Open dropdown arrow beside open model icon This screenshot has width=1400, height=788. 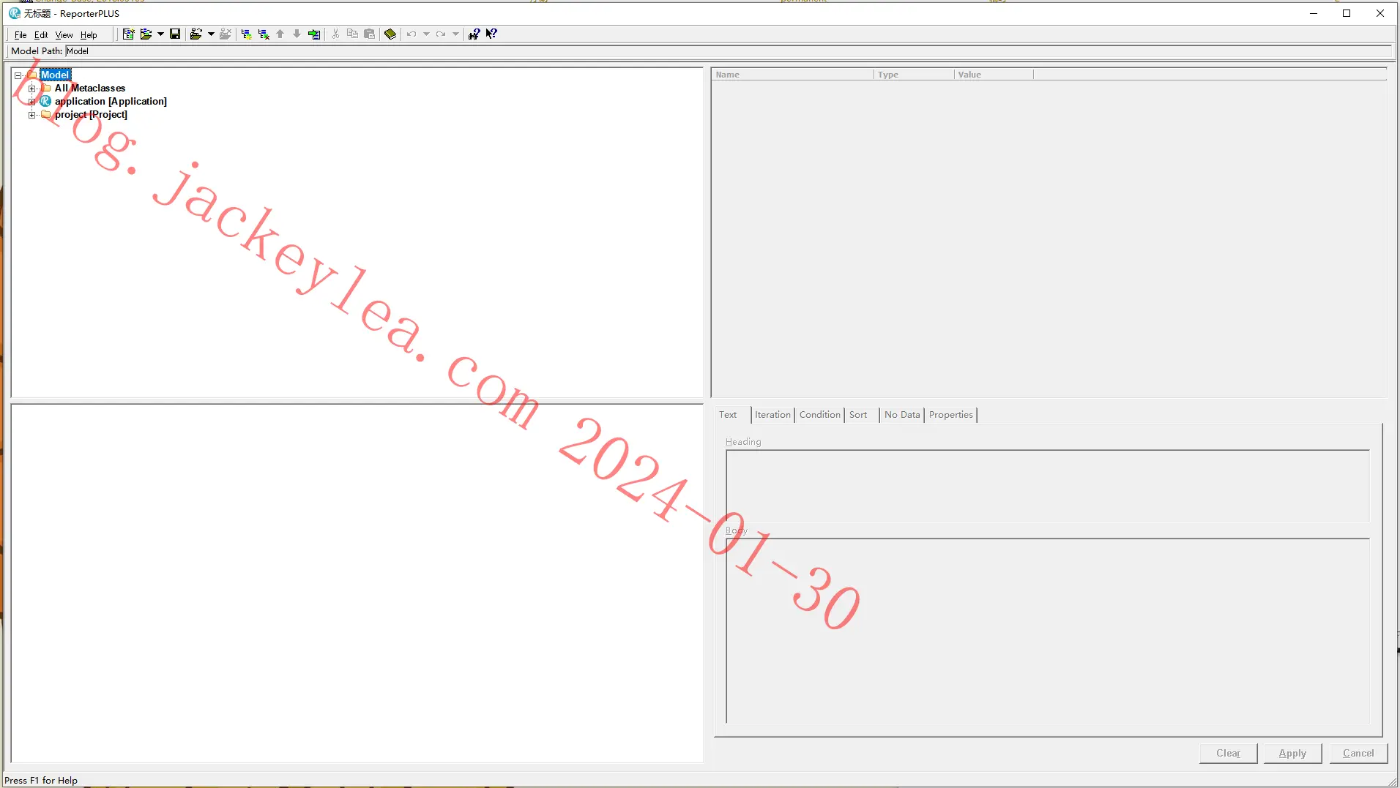[x=211, y=34]
